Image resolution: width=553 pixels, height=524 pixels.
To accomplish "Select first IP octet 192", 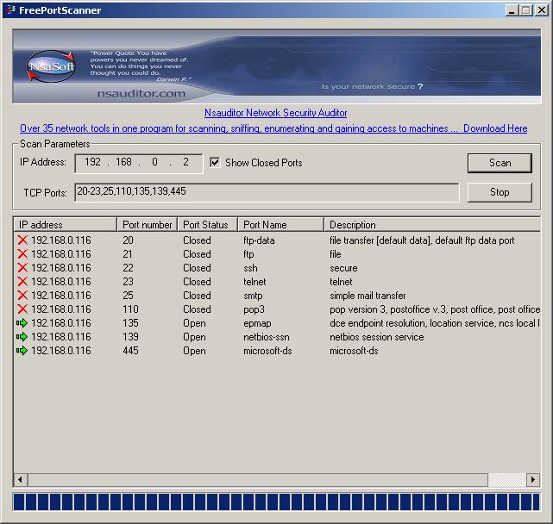I will pyautogui.click(x=92, y=162).
